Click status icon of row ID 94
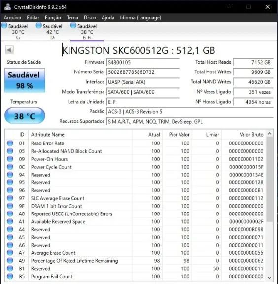The height and width of the screenshot is (284, 278). coord(10,175)
